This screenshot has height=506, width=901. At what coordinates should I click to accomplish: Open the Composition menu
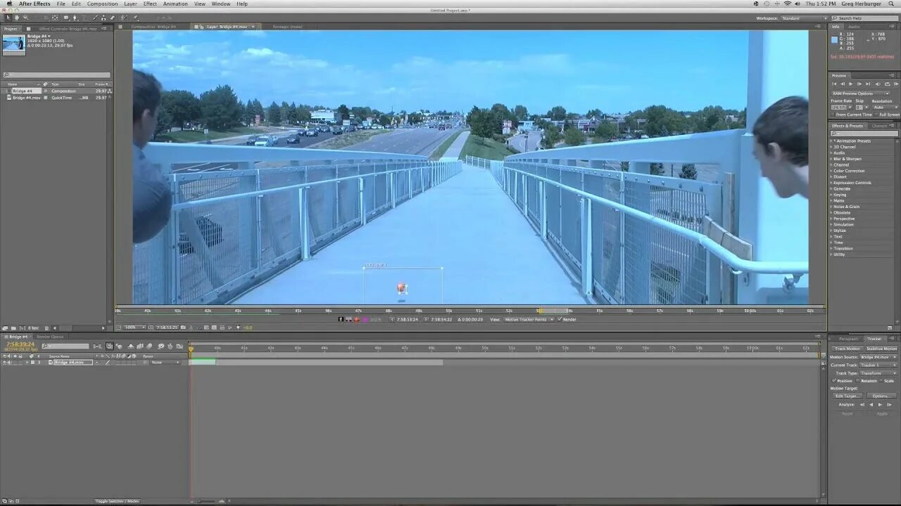tap(103, 4)
